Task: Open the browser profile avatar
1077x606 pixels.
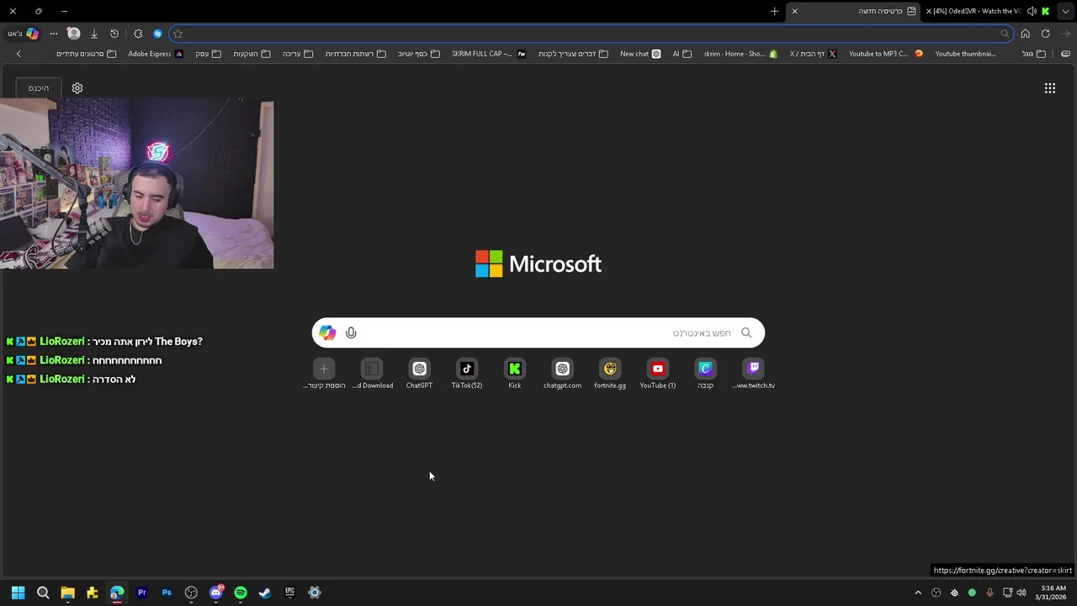Action: tap(73, 34)
